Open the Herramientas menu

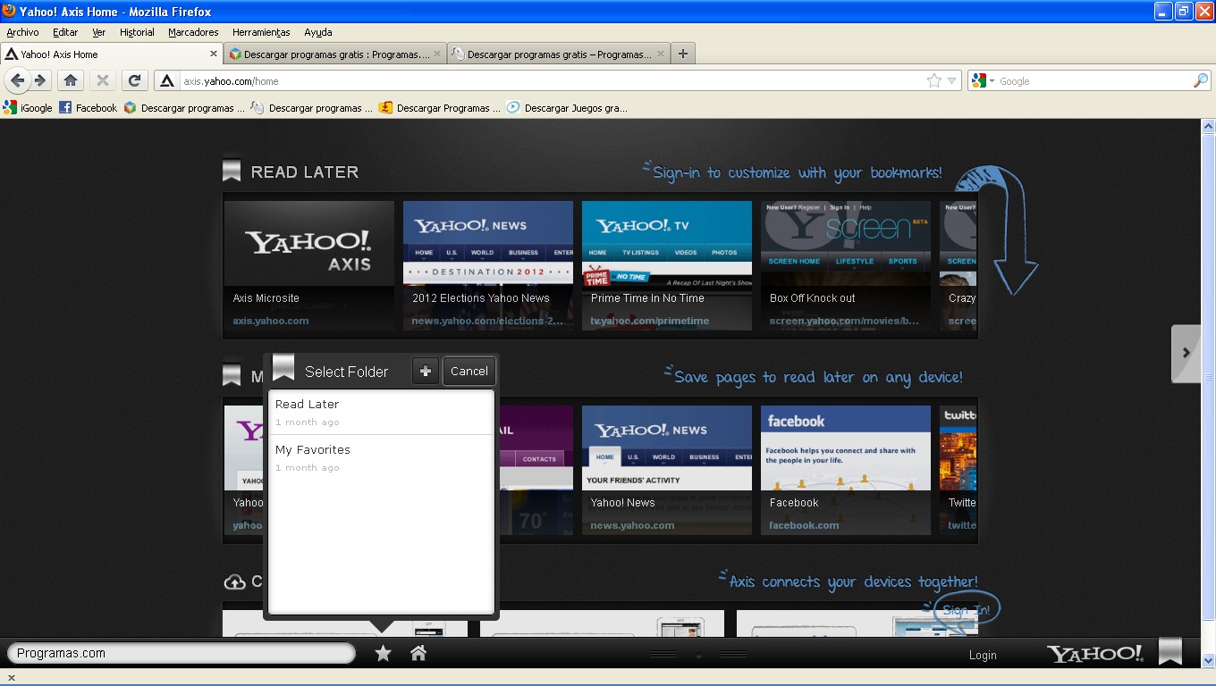pyautogui.click(x=261, y=32)
